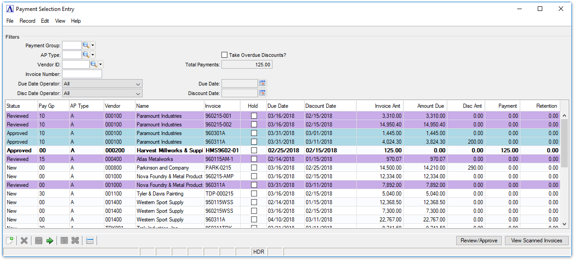Select the Tyler & Davis Painting name cell
This screenshot has width=576, height=261.
[x=170, y=194]
